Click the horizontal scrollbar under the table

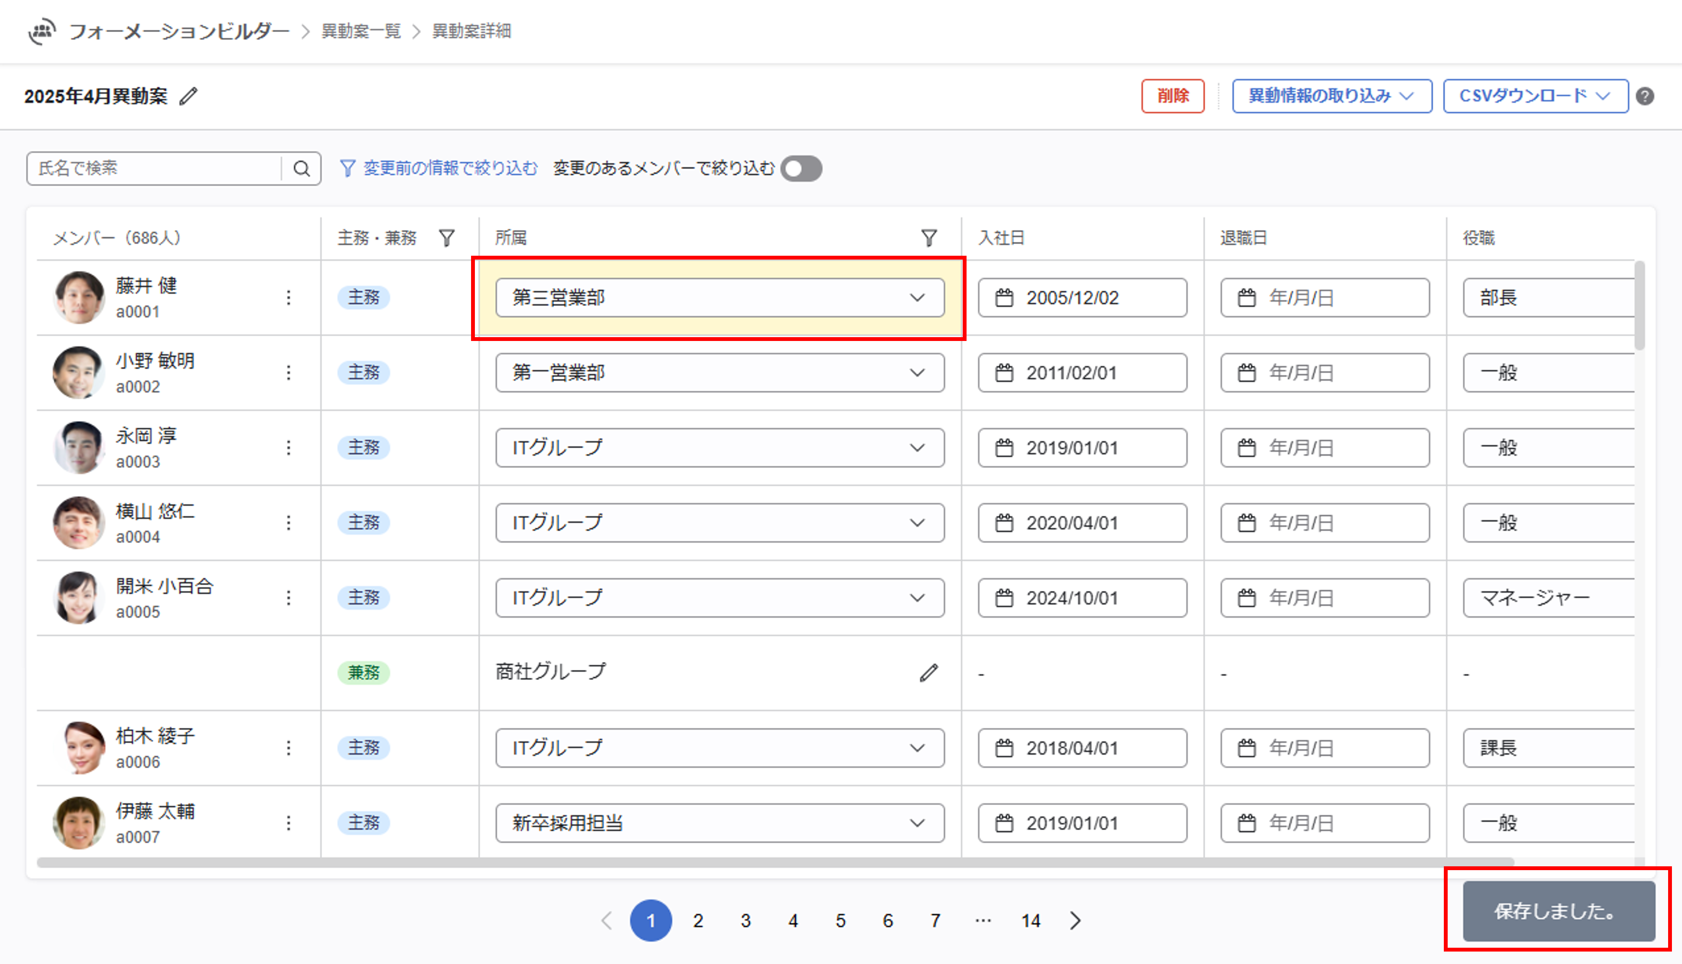[x=775, y=862]
